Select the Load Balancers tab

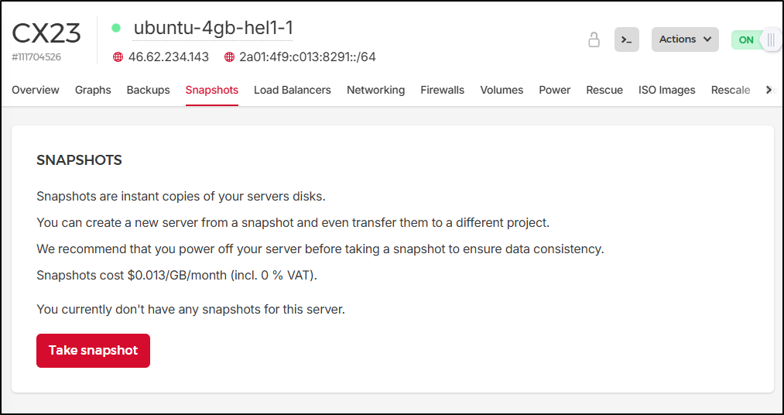(292, 90)
